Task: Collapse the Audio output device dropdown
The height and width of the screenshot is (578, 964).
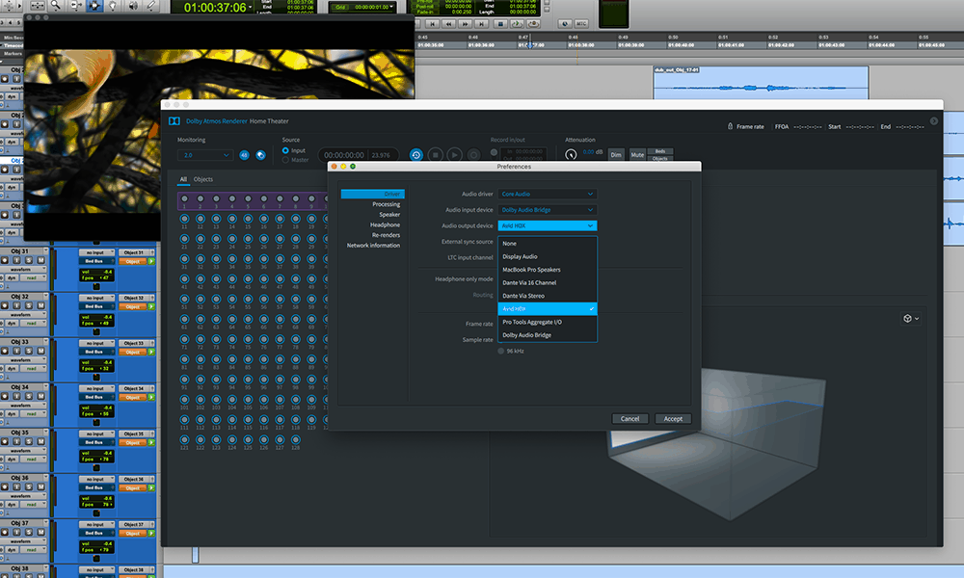Action: pos(548,225)
